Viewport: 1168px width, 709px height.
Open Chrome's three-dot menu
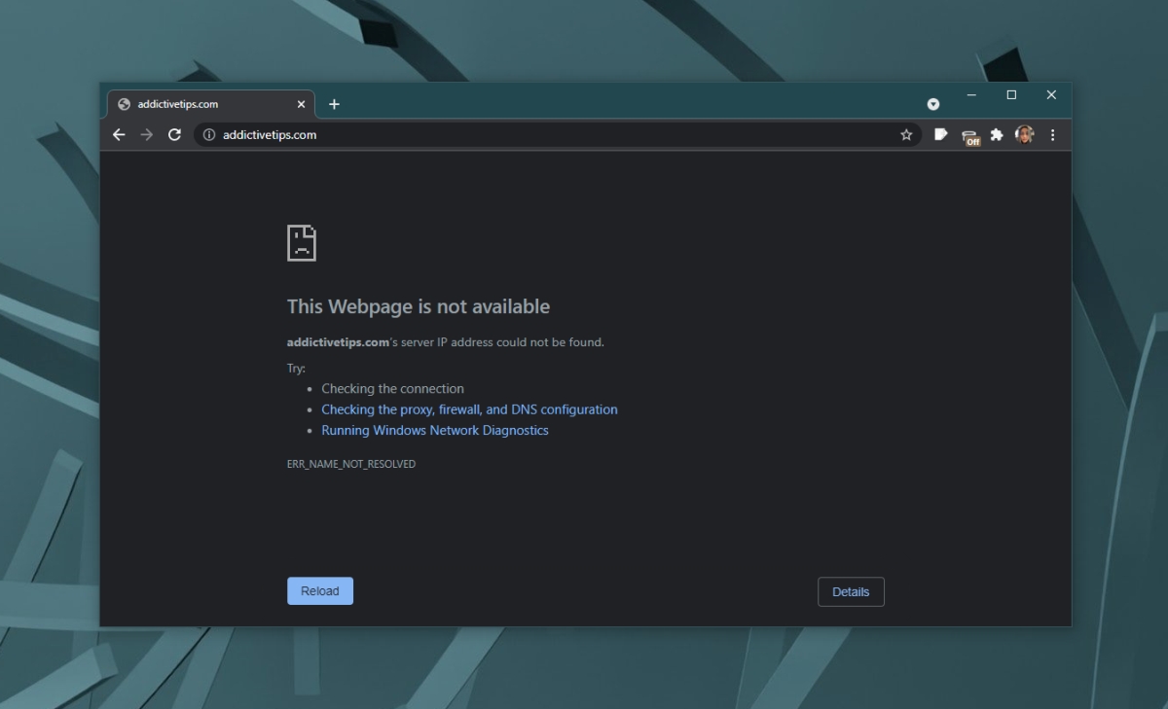tap(1052, 135)
